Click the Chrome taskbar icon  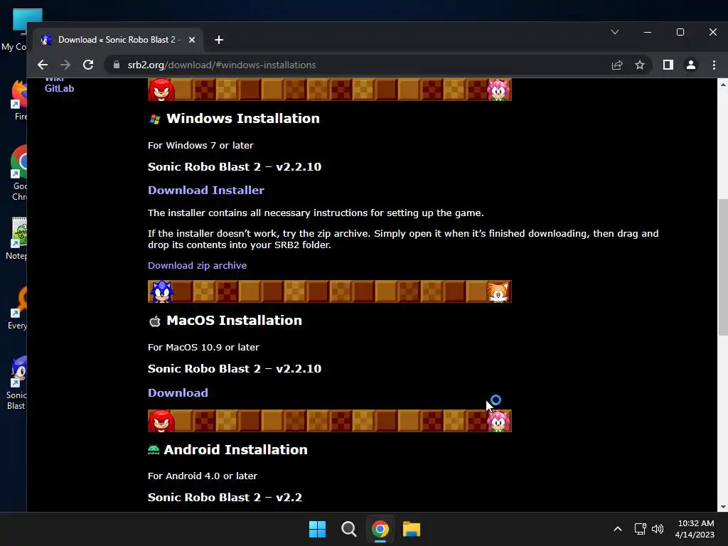click(x=380, y=529)
